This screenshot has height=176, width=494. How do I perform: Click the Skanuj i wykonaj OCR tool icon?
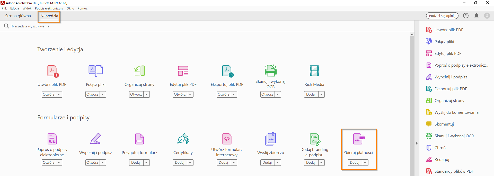(x=271, y=71)
